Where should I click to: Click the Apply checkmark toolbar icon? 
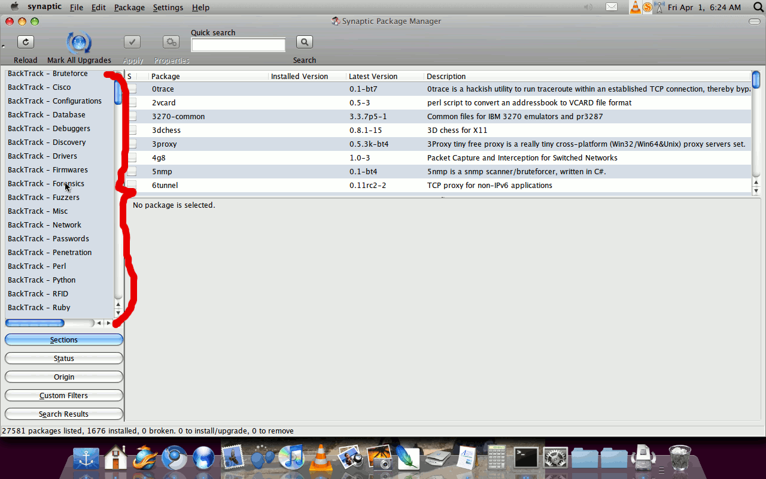click(x=132, y=42)
